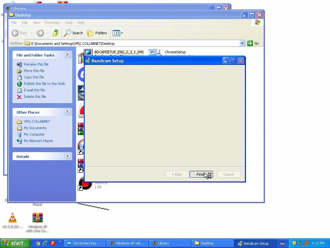
Task: Minimize the Desktop explorer window
Action: pos(245,15)
